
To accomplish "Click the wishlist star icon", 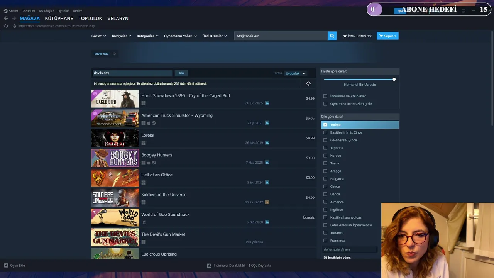I will click(x=345, y=36).
